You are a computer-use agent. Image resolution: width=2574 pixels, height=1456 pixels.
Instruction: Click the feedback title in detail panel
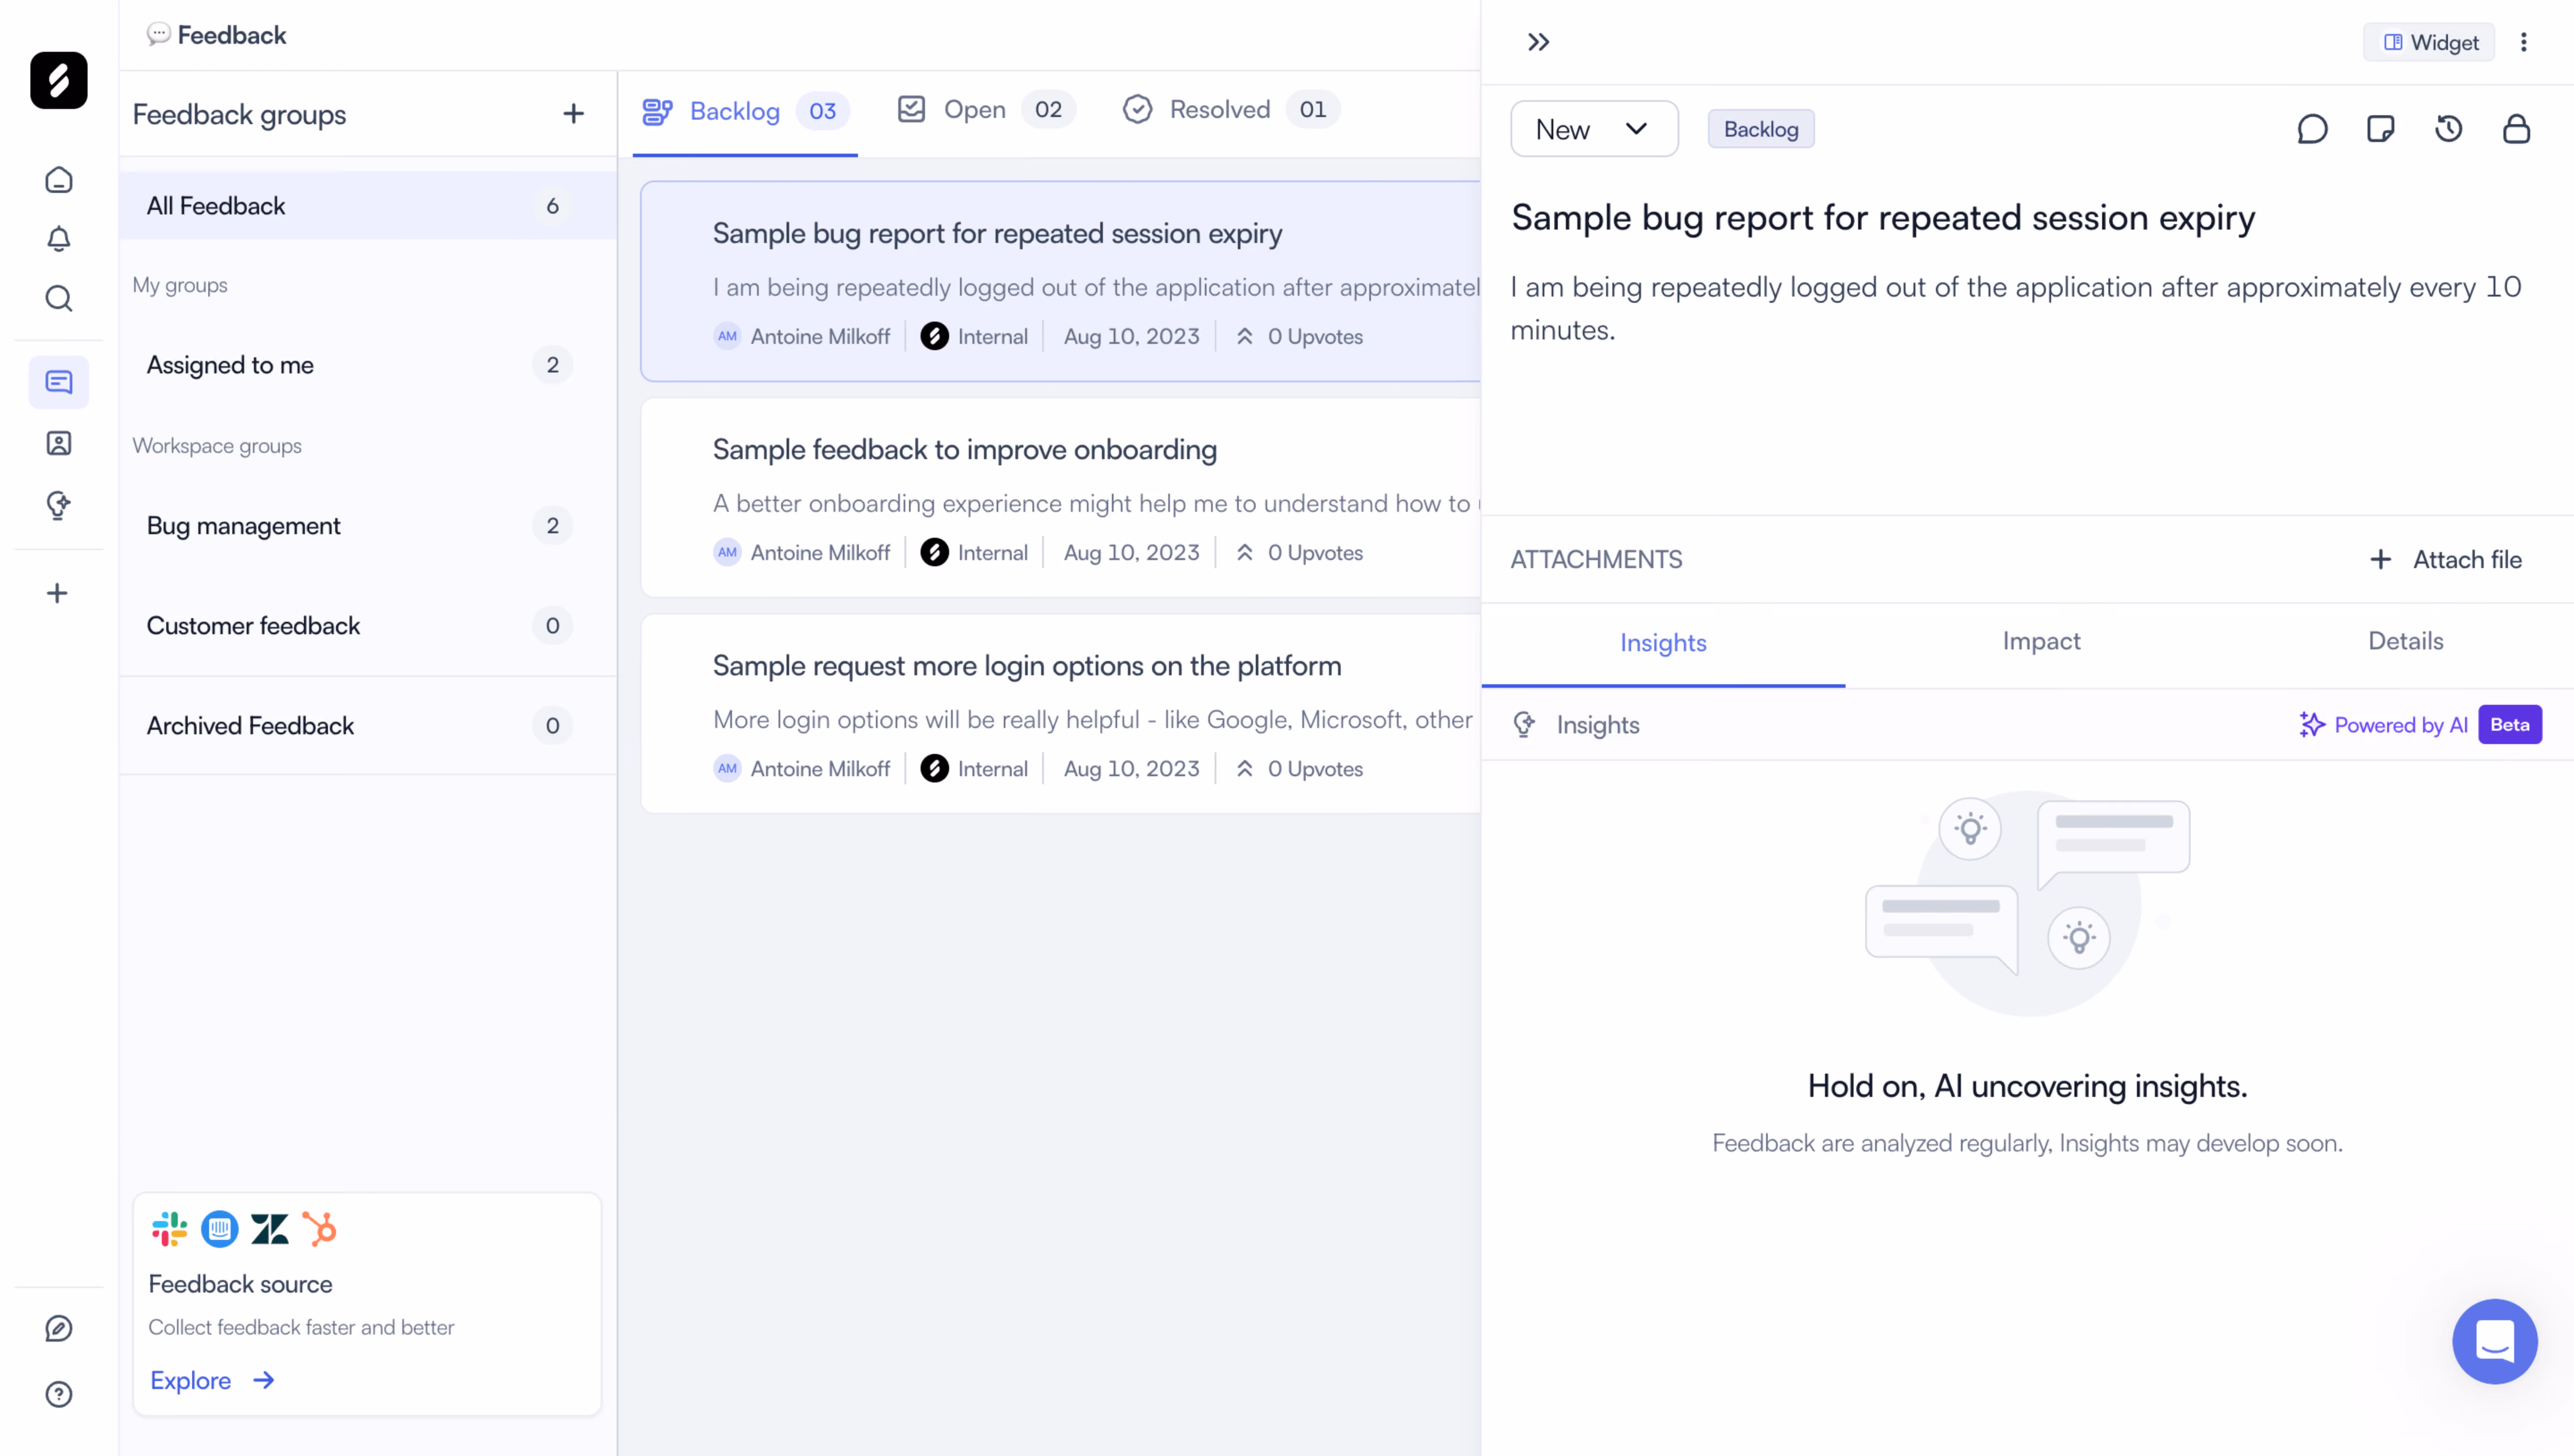coord(1883,218)
